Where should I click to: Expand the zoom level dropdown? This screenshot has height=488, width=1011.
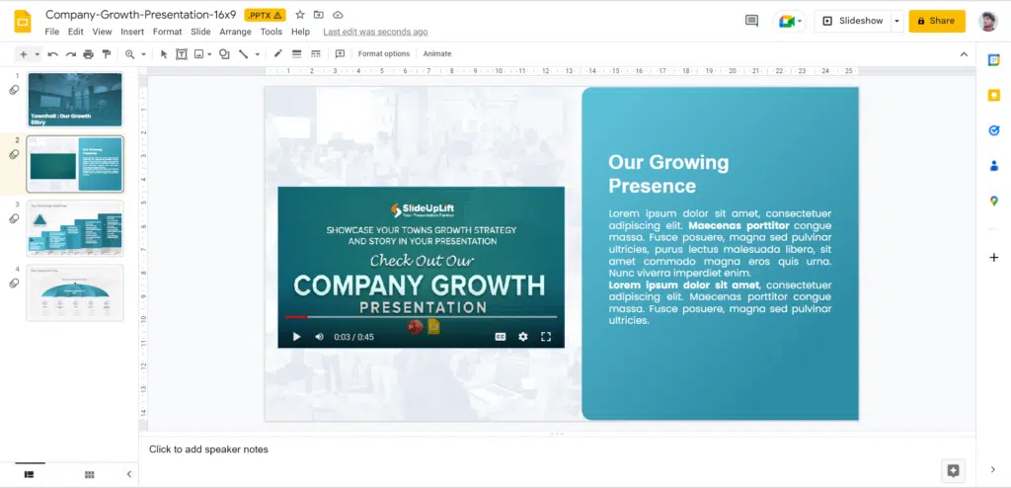pos(144,54)
